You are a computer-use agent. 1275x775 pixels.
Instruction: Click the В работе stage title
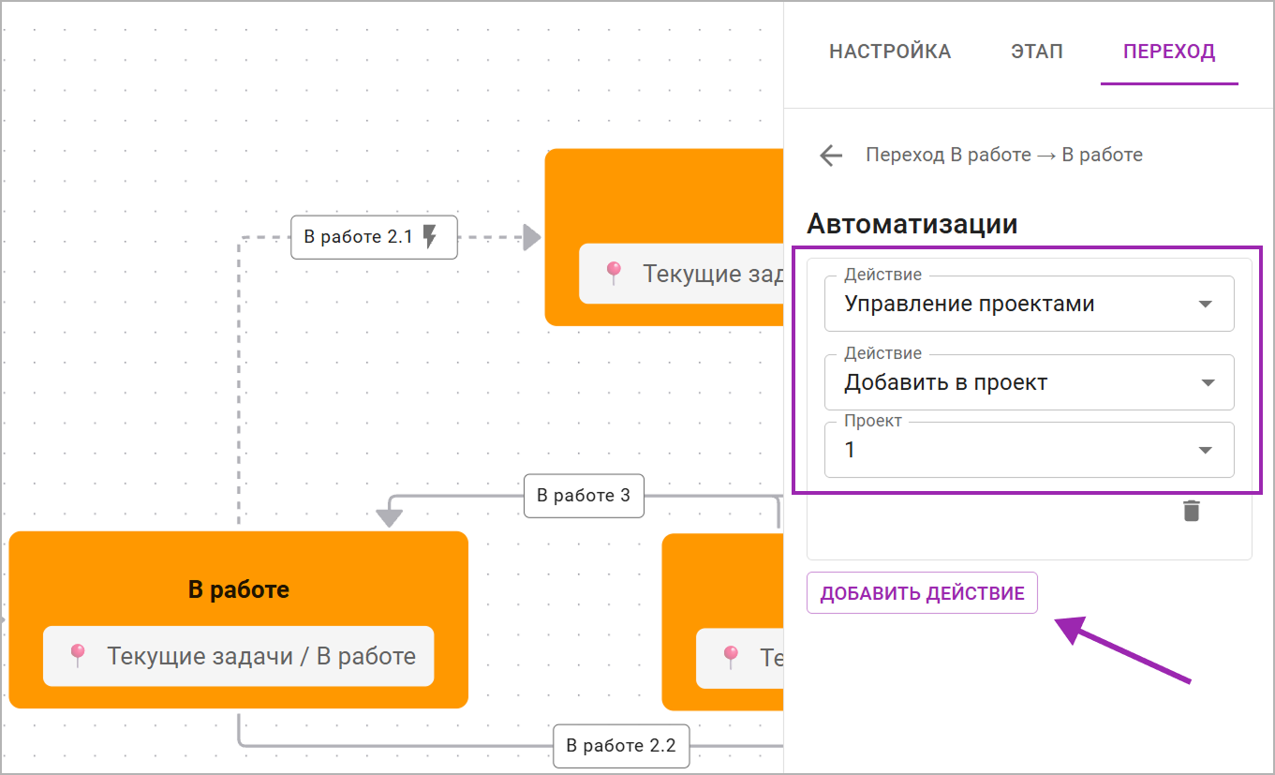click(239, 589)
